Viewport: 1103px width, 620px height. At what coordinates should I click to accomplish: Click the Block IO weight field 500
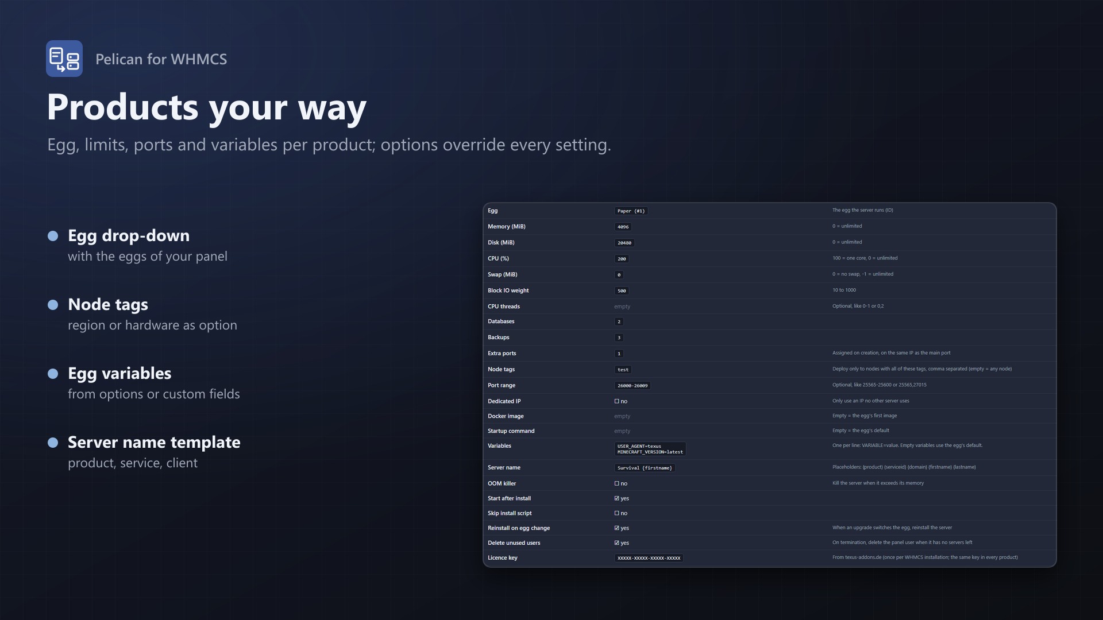click(x=622, y=291)
